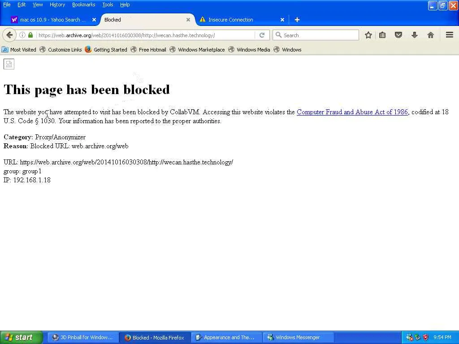Viewport: 459px width, 344px height.
Task: Click the 'This page has been blocked' heading
Action: (x=87, y=90)
